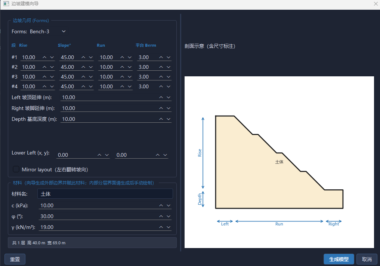The width and height of the screenshot is (380, 266).
Task: Click the 取消 cancel button
Action: (367, 259)
